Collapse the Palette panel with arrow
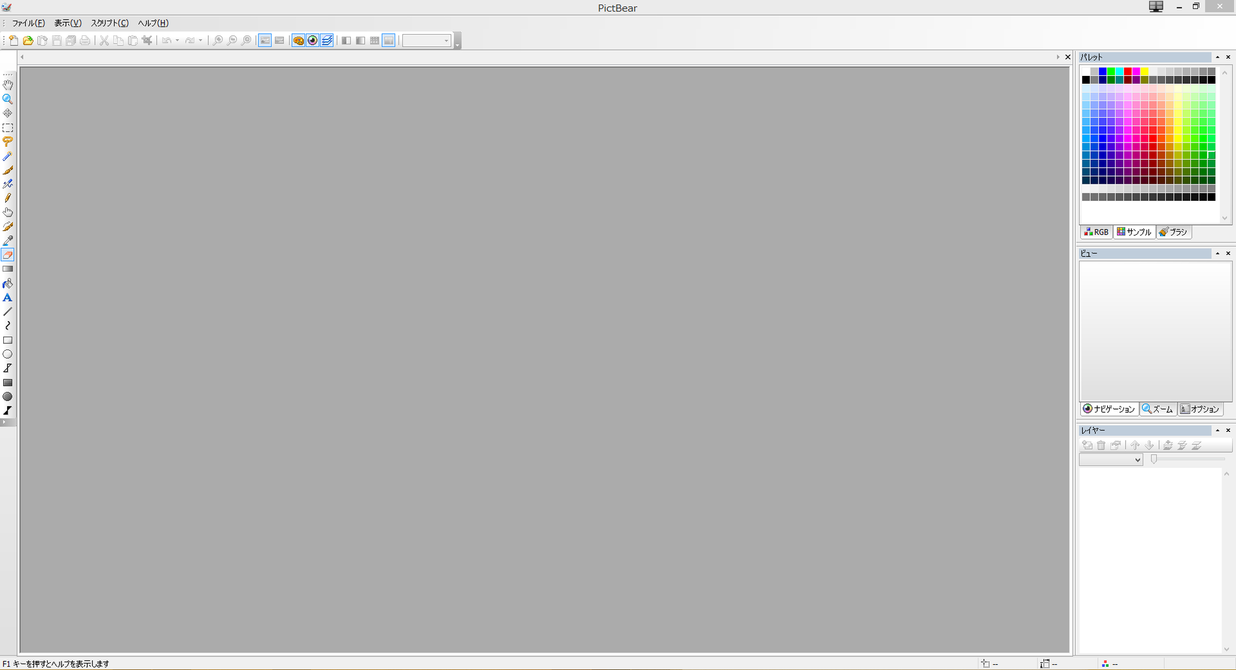Image resolution: width=1236 pixels, height=670 pixels. click(1218, 57)
